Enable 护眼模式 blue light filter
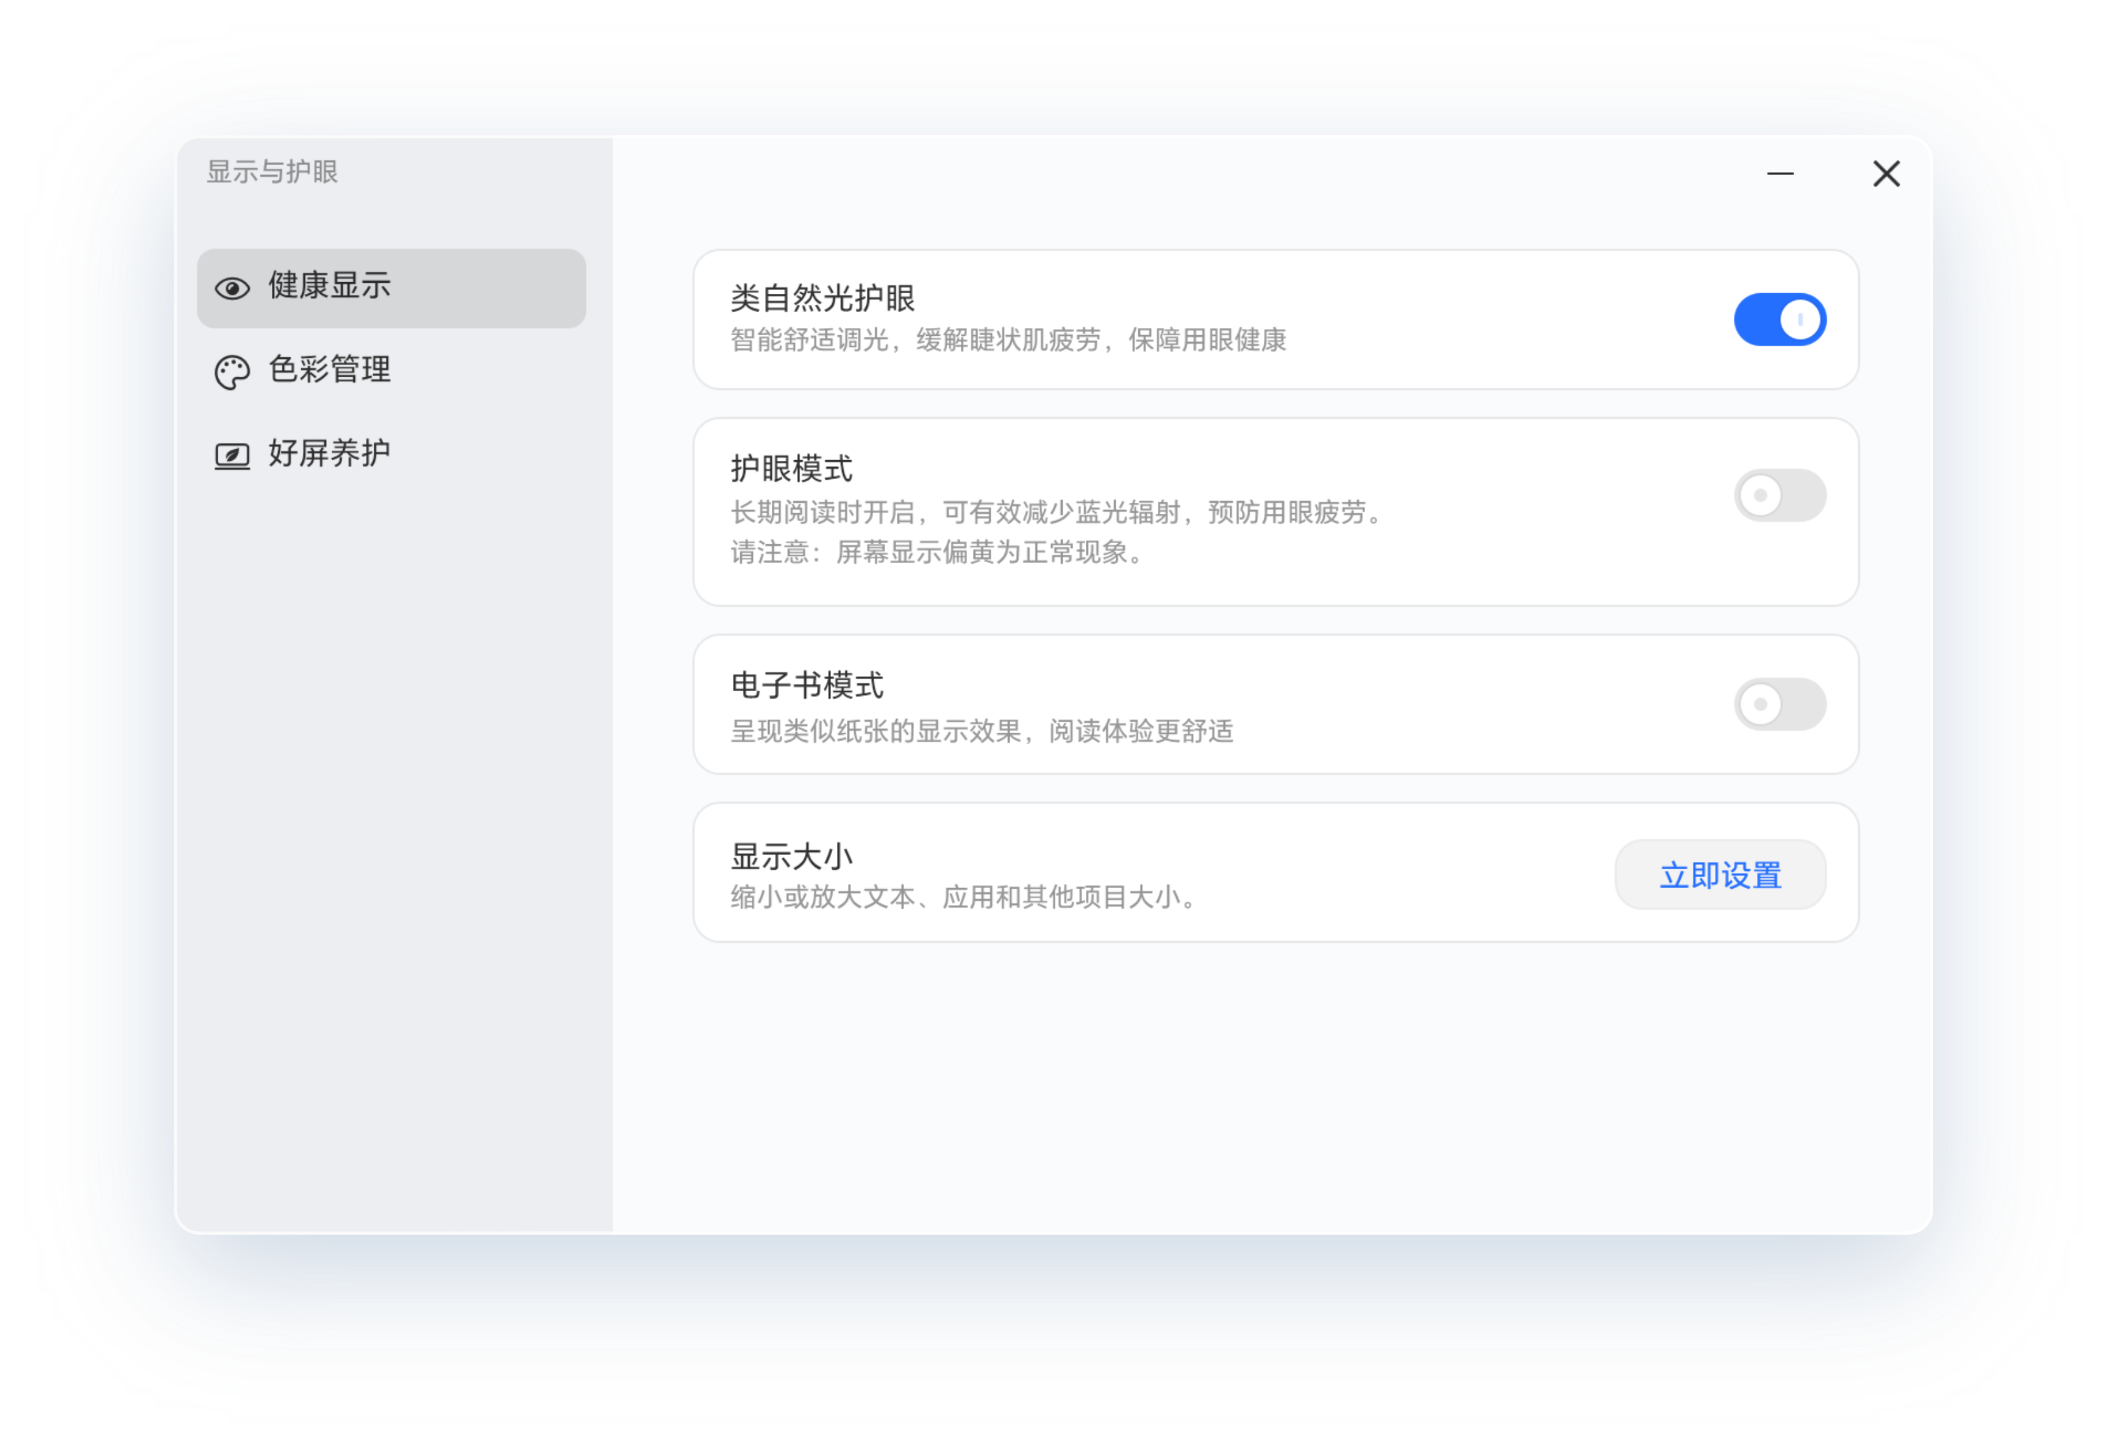Viewport: 2107px width, 1447px height. point(1780,495)
